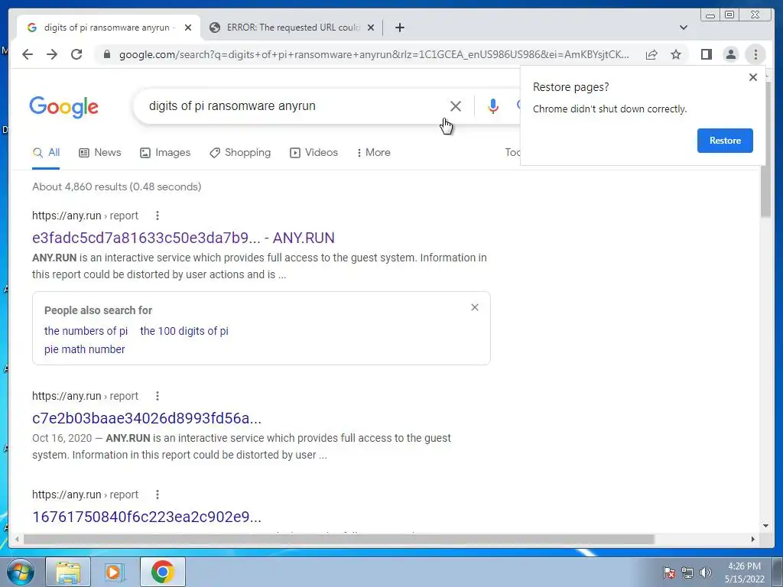Viewport: 783px width, 587px height.
Task: Open a new tab with the plus button
Action: coord(399,28)
